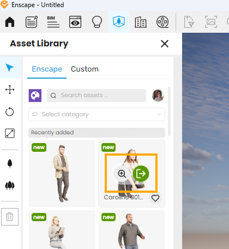229x249 pixels.
Task: Toggle the Asset Library toolbar icon
Action: [119, 22]
